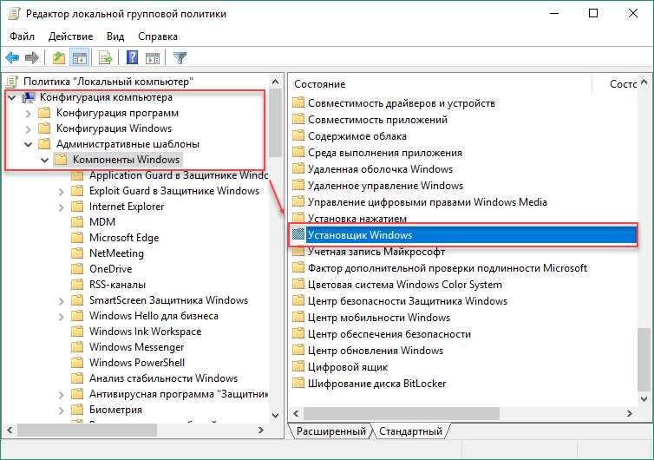Click the Local Computer Policy root icon
The width and height of the screenshot is (654, 460).
12,82
